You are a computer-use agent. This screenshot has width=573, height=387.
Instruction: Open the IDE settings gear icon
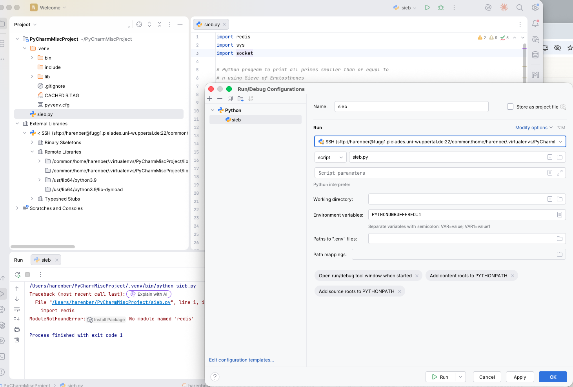click(535, 7)
